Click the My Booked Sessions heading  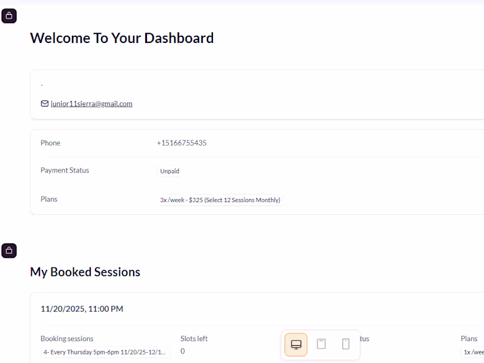(85, 272)
